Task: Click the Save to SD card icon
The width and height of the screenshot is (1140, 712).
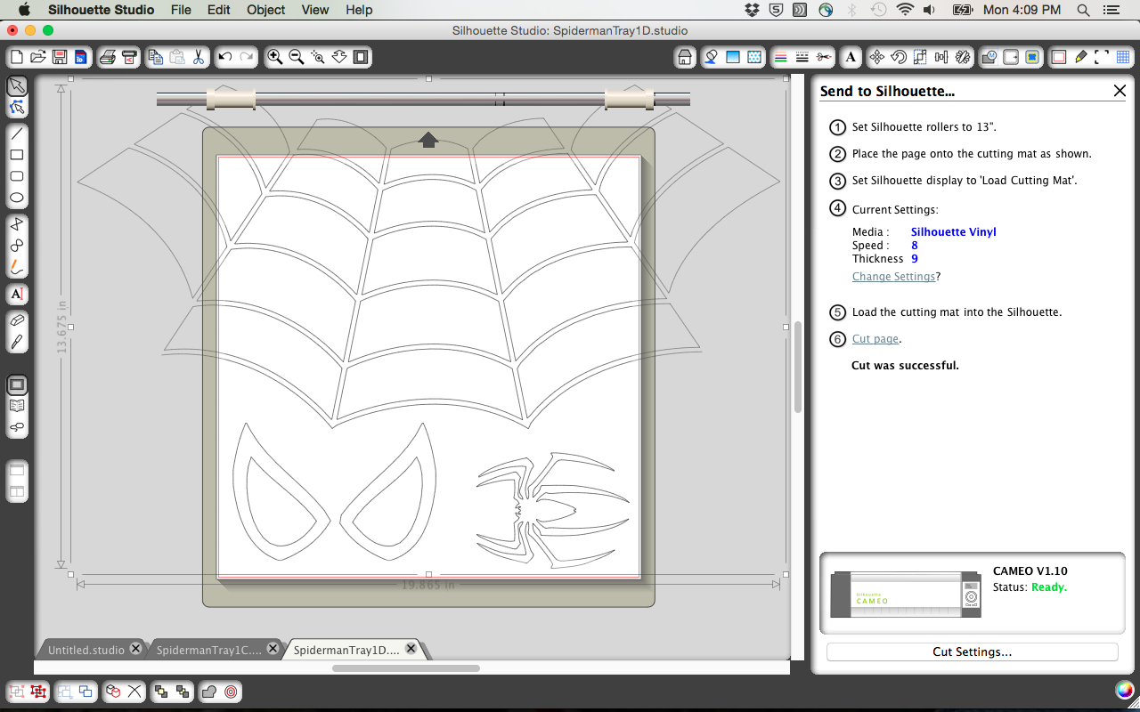Action: (80, 57)
